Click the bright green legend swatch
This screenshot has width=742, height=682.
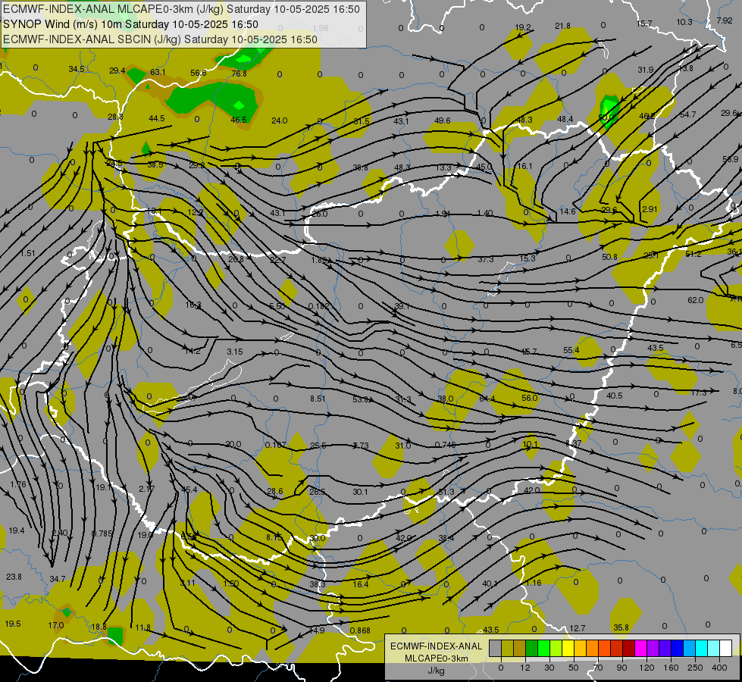(x=544, y=648)
